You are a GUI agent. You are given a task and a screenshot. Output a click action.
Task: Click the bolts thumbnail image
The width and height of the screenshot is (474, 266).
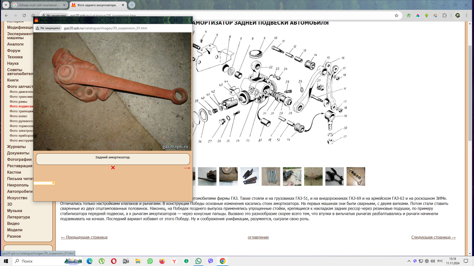click(x=271, y=176)
